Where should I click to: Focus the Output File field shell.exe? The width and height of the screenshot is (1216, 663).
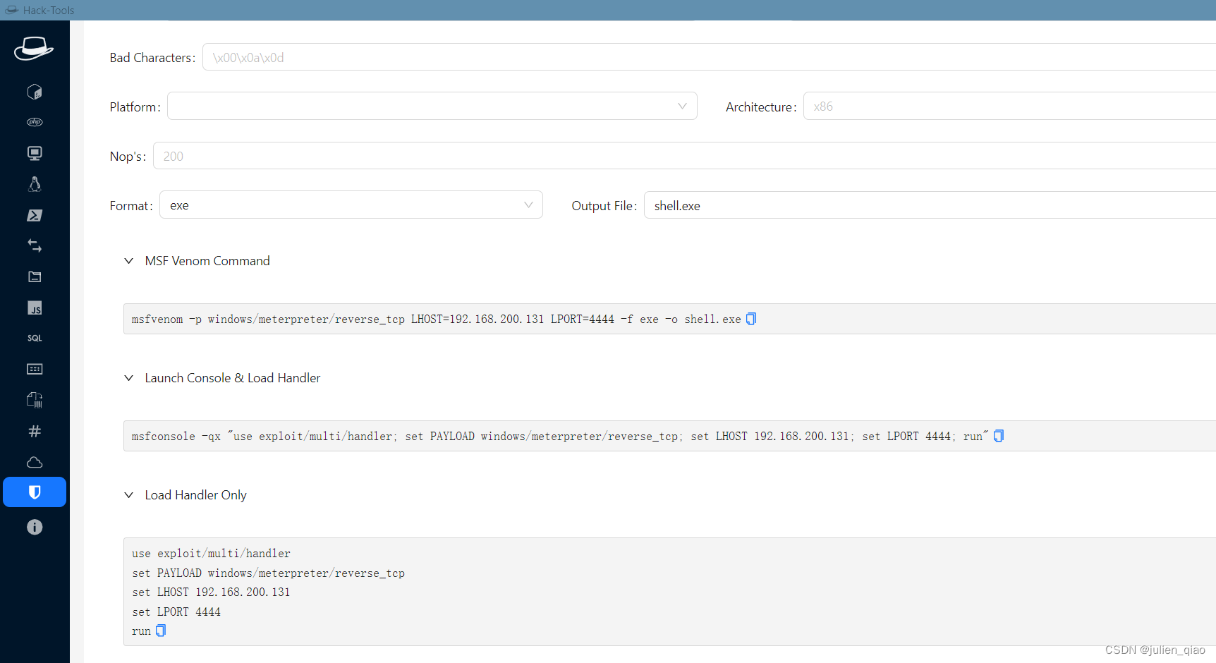pyautogui.click(x=930, y=205)
